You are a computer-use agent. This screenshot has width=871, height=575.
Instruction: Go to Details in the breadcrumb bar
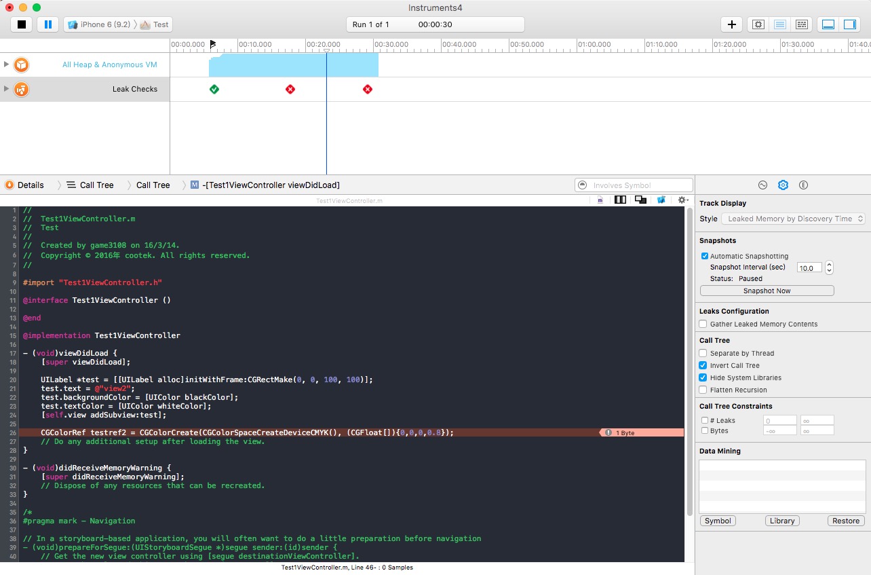click(x=30, y=185)
